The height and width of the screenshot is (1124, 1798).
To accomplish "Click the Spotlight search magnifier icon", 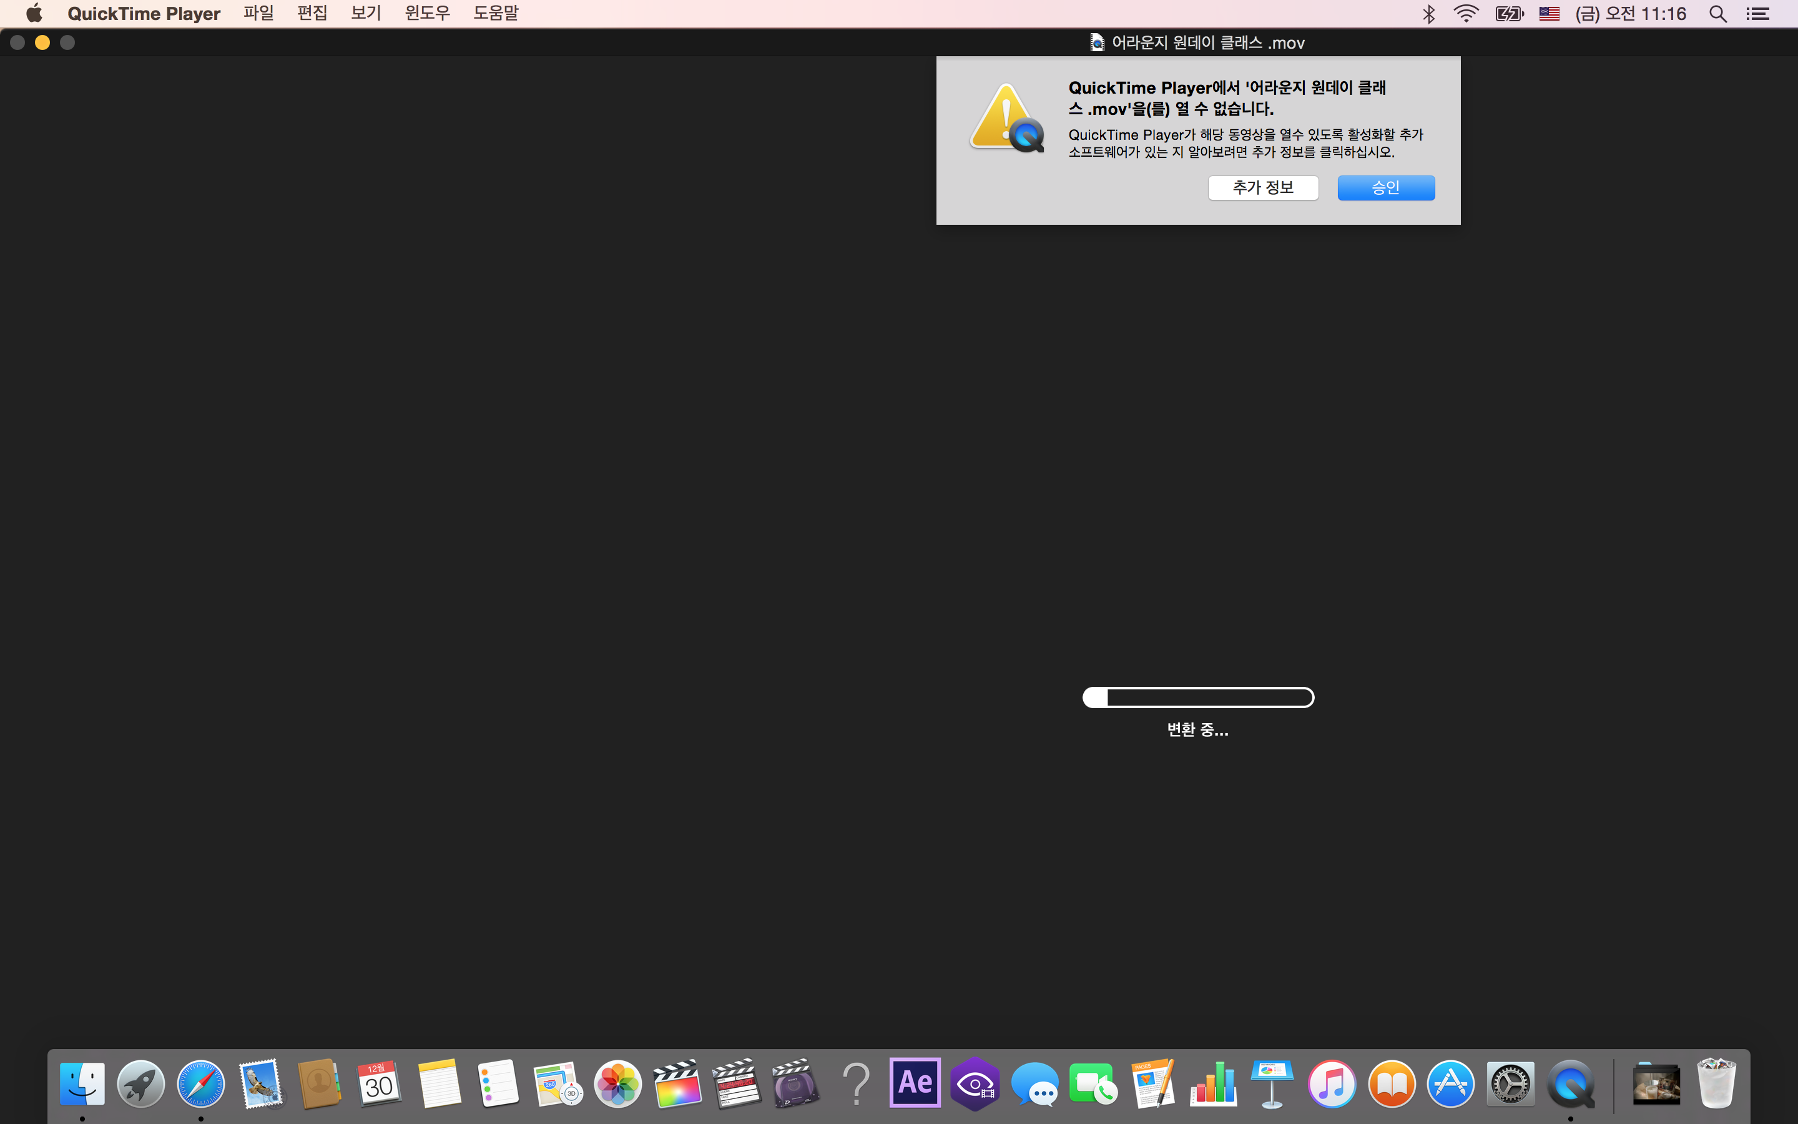I will 1717,13.
